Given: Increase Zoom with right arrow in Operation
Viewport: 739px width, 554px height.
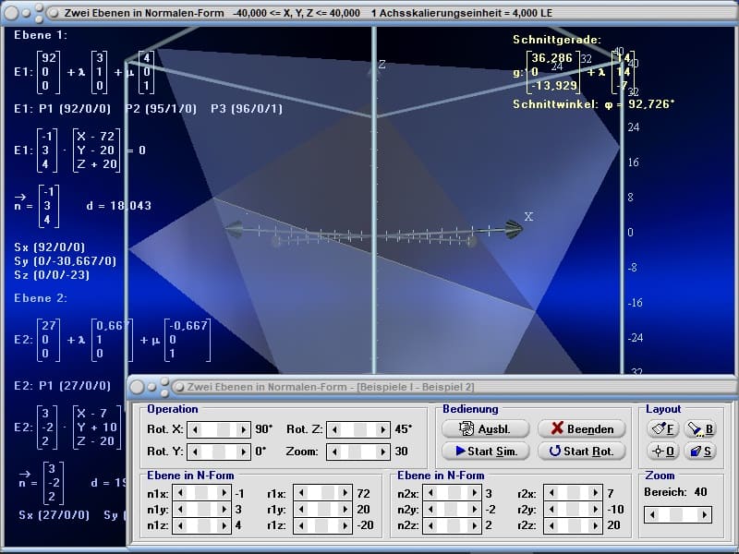Looking at the screenshot, I should pyautogui.click(x=382, y=452).
